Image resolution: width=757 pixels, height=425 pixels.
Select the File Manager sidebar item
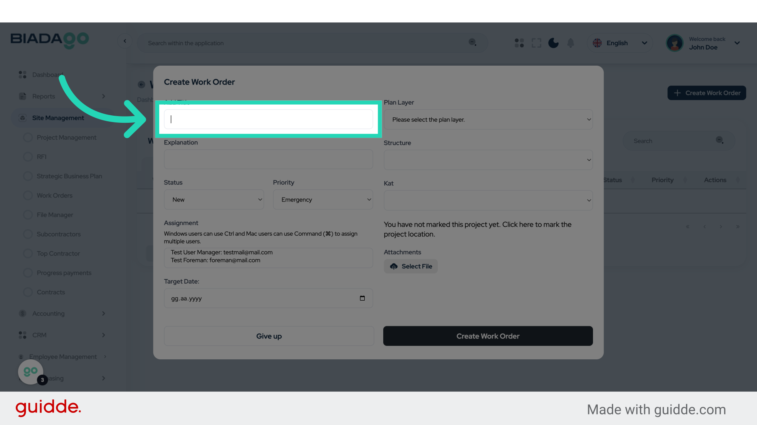(x=55, y=215)
